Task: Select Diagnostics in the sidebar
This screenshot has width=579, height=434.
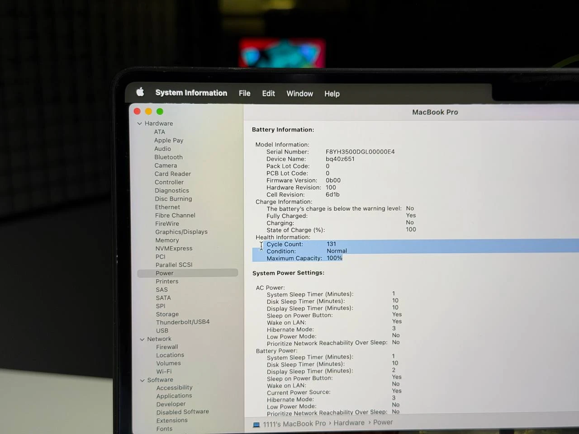Action: point(172,191)
